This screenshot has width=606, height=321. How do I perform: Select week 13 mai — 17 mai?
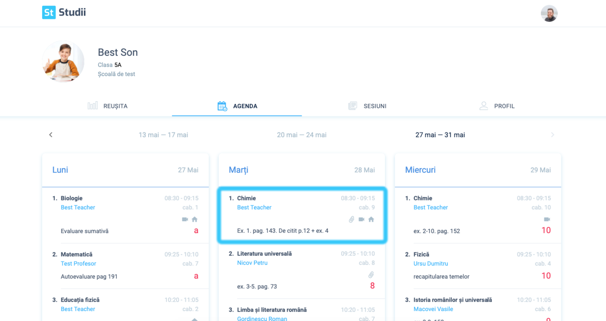pos(163,135)
